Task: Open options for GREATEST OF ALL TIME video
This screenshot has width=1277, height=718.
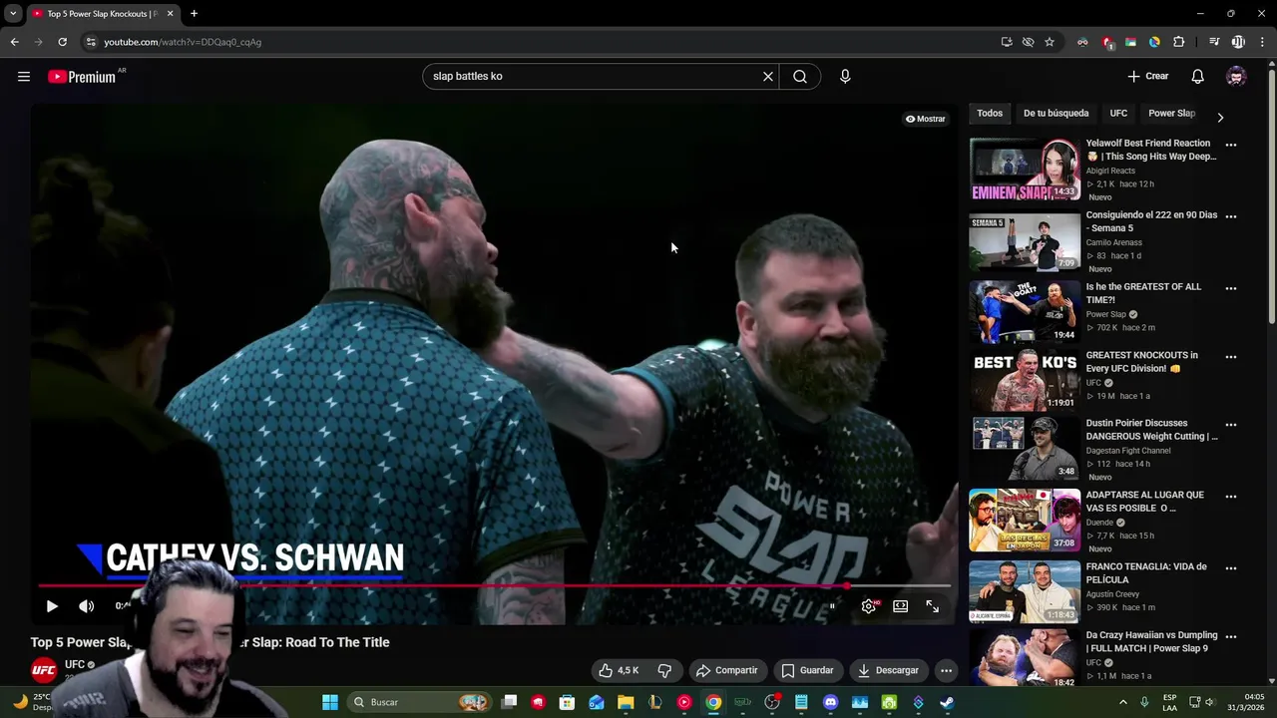Action: click(1231, 288)
